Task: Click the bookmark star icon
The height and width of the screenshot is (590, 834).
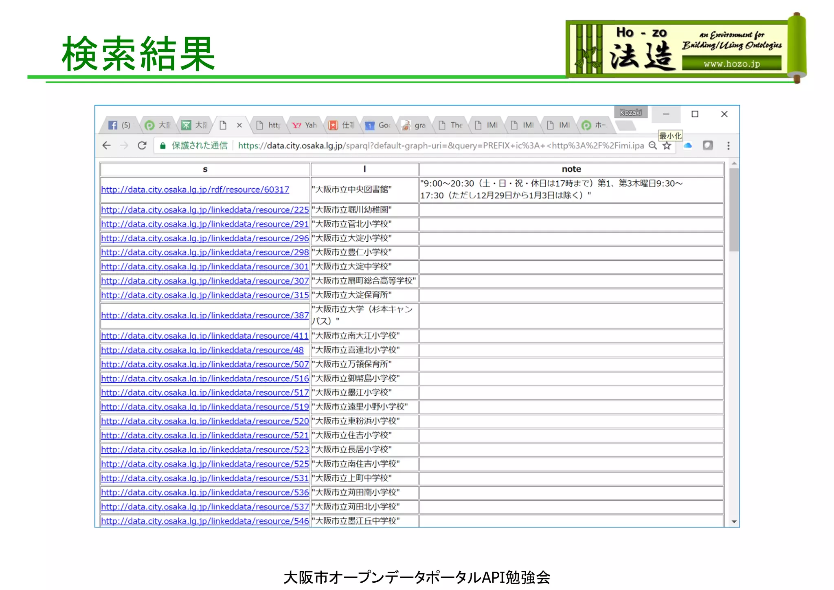Action: [x=667, y=145]
